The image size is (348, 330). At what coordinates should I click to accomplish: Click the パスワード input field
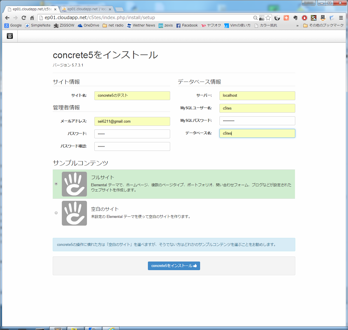132,134
